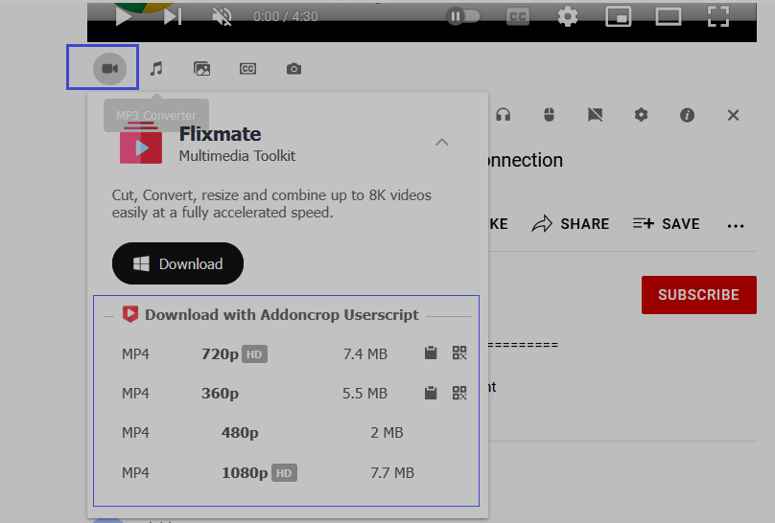Screen dimensions: 775x523
Task: Open the player settings gear
Action: 568,16
